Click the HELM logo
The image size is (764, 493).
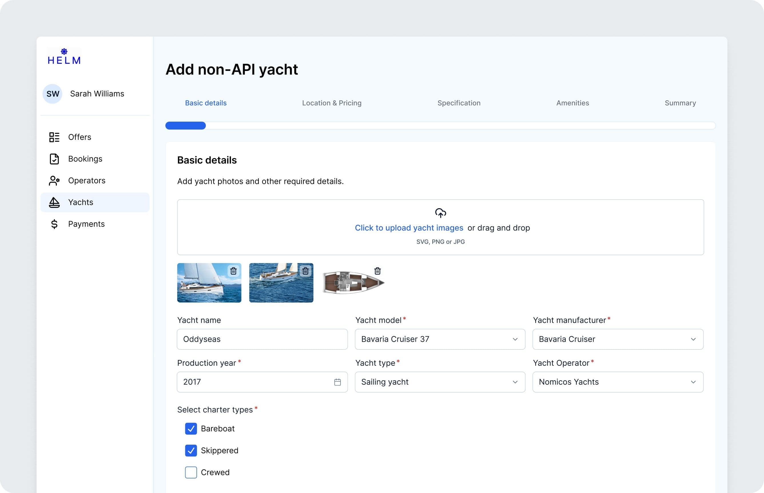point(64,57)
